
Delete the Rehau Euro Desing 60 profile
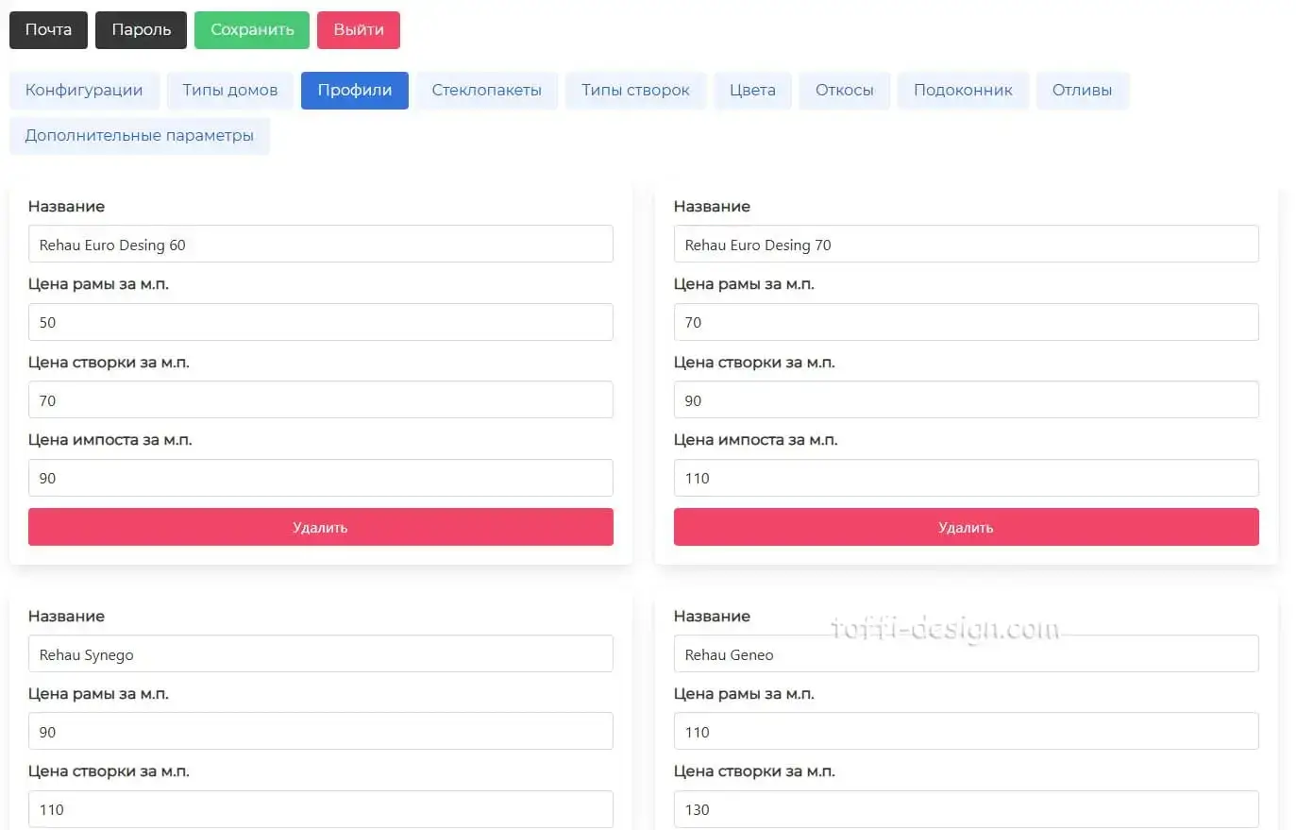pos(320,527)
